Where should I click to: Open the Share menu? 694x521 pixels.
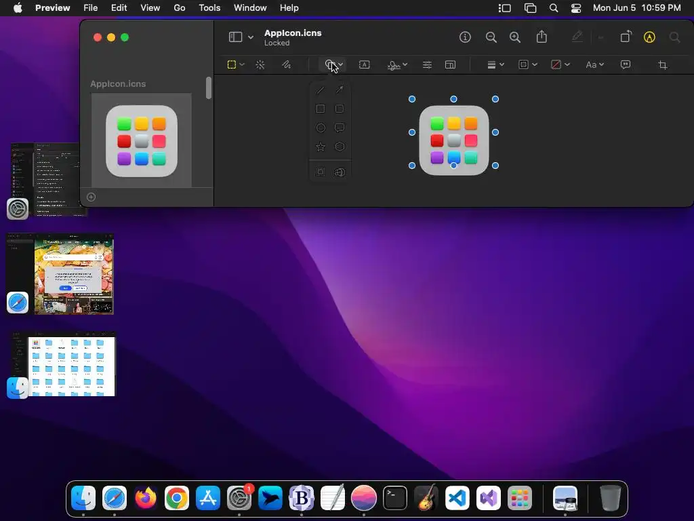click(542, 37)
